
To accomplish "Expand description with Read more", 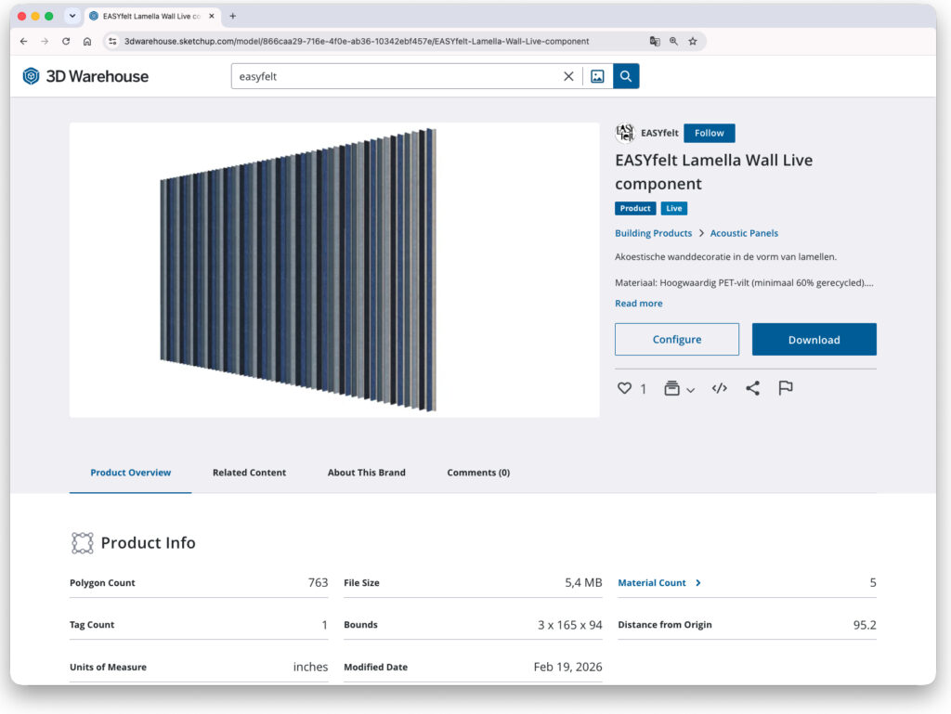I will click(x=639, y=304).
